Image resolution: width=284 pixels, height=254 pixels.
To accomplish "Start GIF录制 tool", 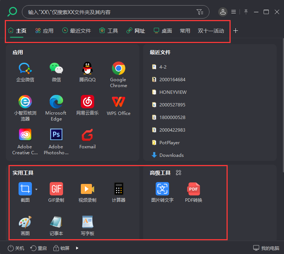I will pyautogui.click(x=56, y=192).
